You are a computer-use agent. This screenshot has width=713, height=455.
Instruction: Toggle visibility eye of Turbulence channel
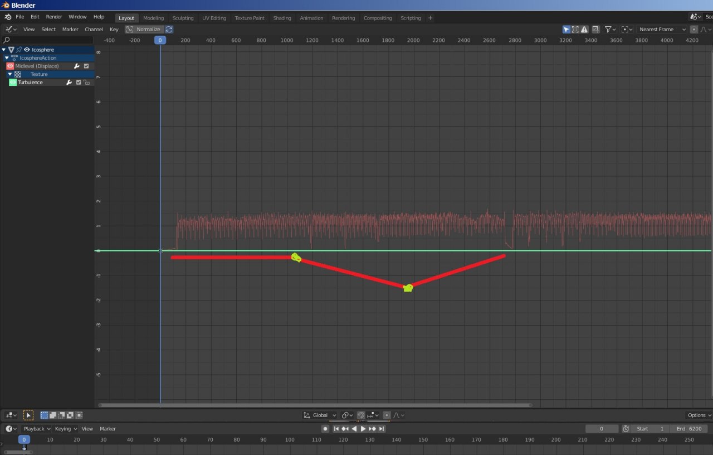click(13, 83)
